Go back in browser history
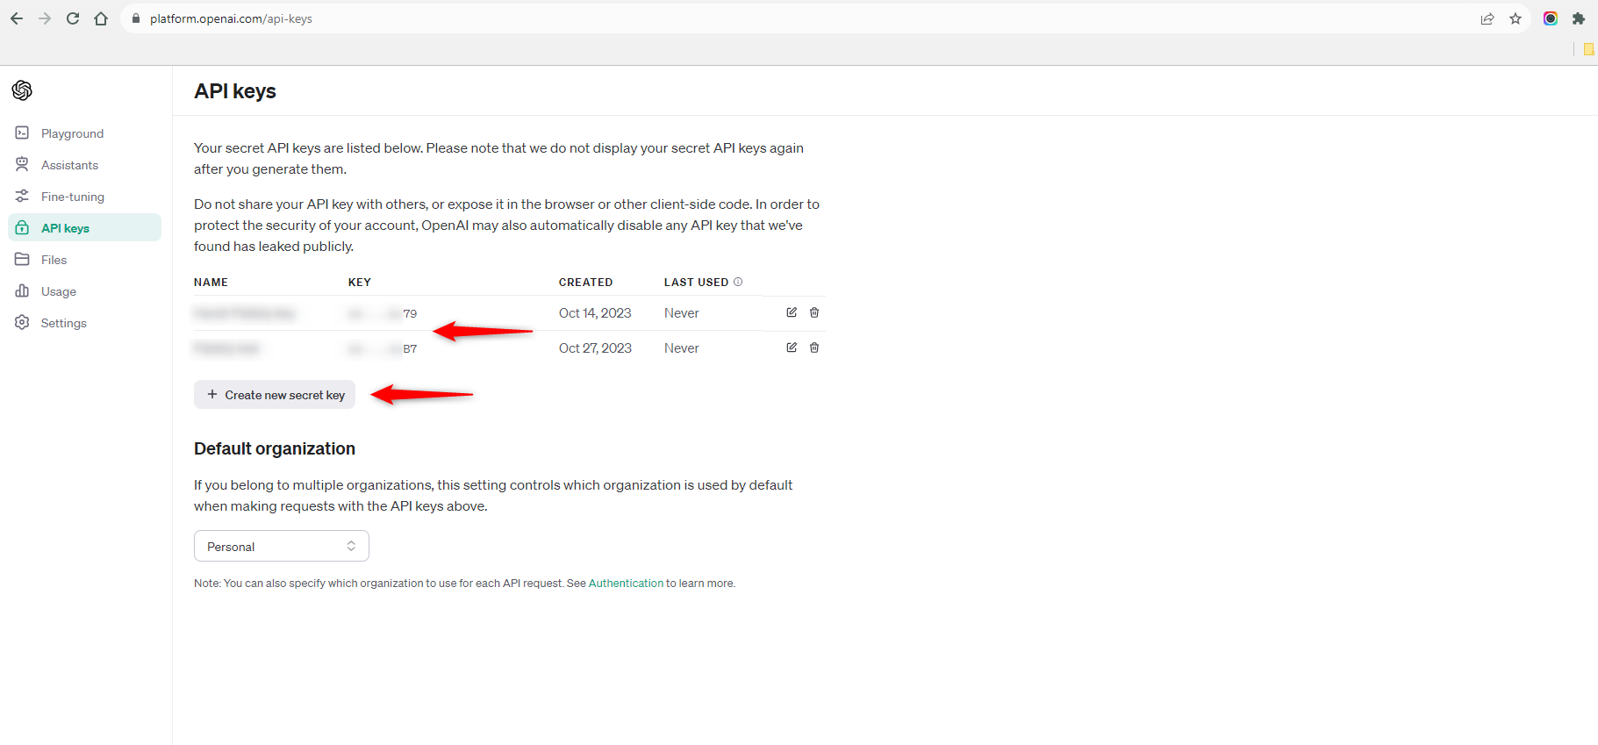Viewport: 1598px width, 745px height. 17,18
